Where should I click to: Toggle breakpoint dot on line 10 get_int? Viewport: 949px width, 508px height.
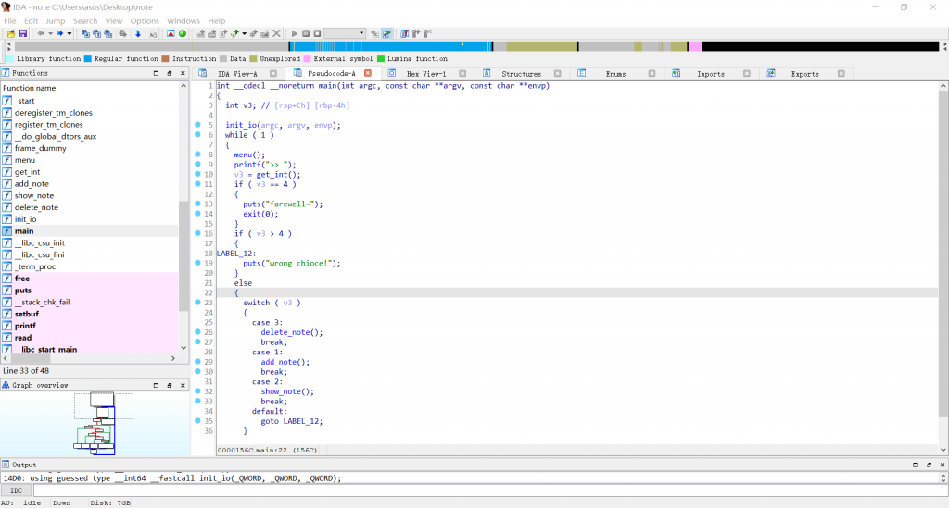(x=198, y=174)
